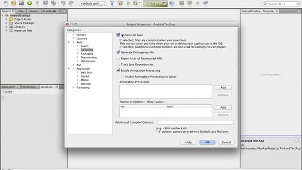
Task: Click the search magnifier icon
Action: [265, 4]
